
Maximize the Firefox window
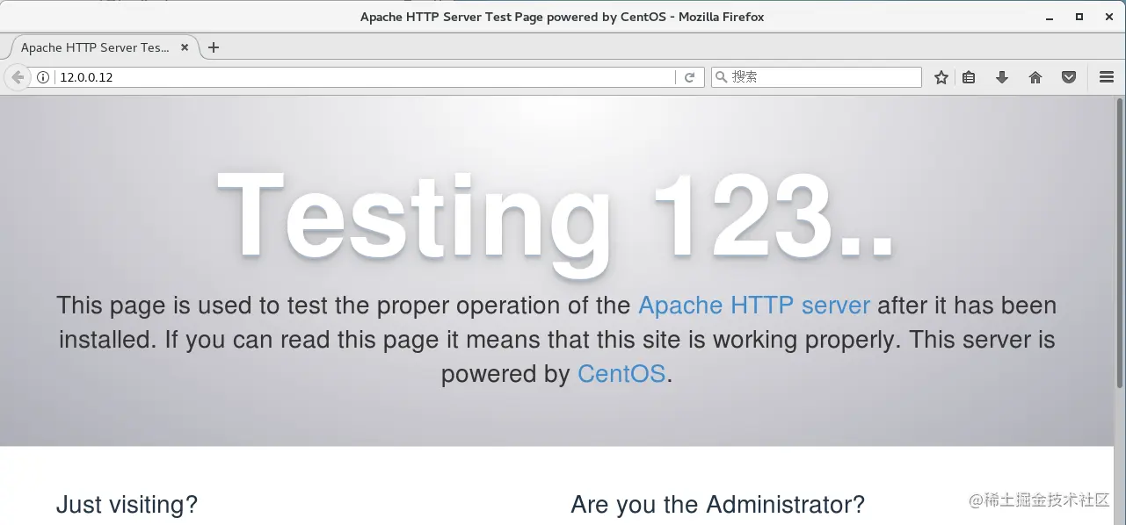[1079, 17]
